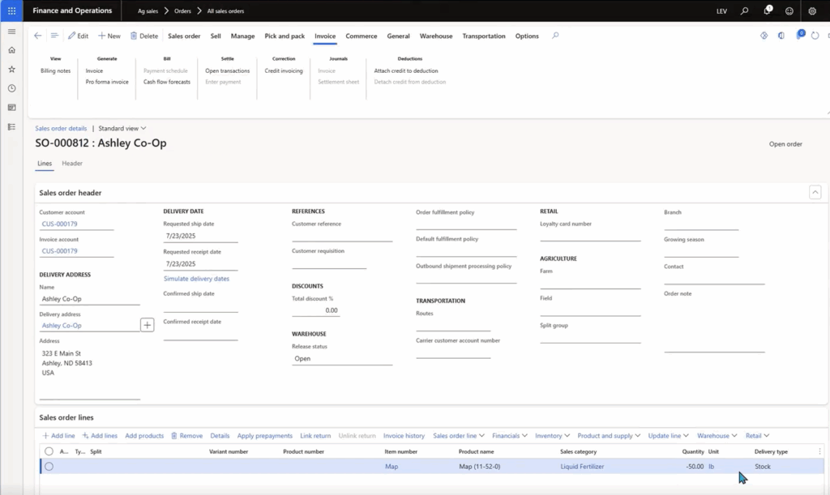This screenshot has height=495, width=830.
Task: Click the Total discount % field
Action: (315, 310)
